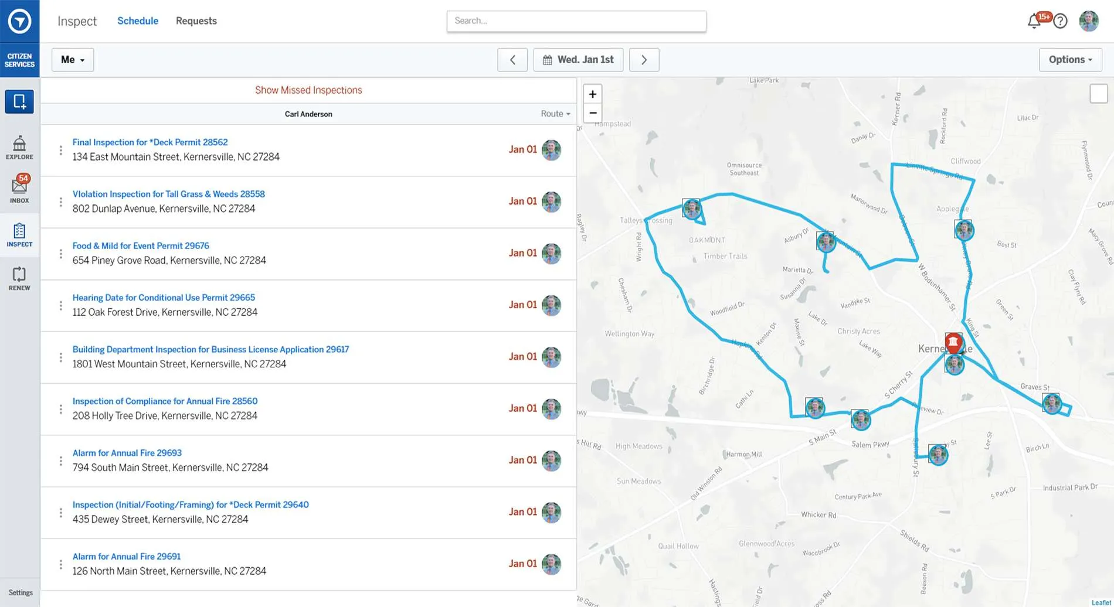Toggle the map layer box

1098,94
